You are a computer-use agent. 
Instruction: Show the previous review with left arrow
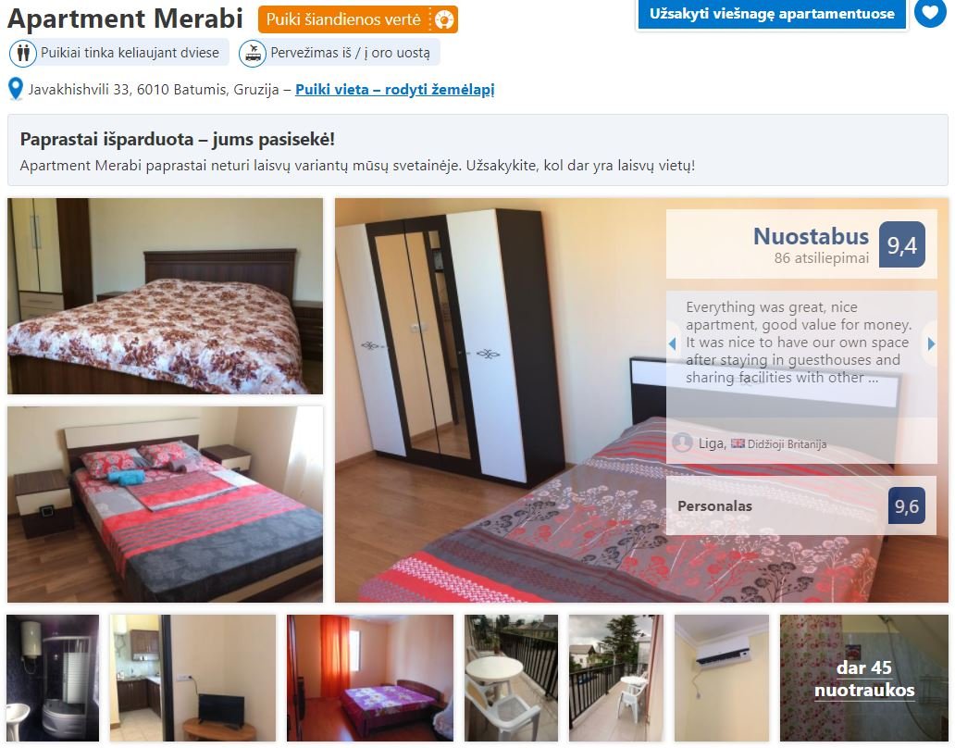point(673,343)
